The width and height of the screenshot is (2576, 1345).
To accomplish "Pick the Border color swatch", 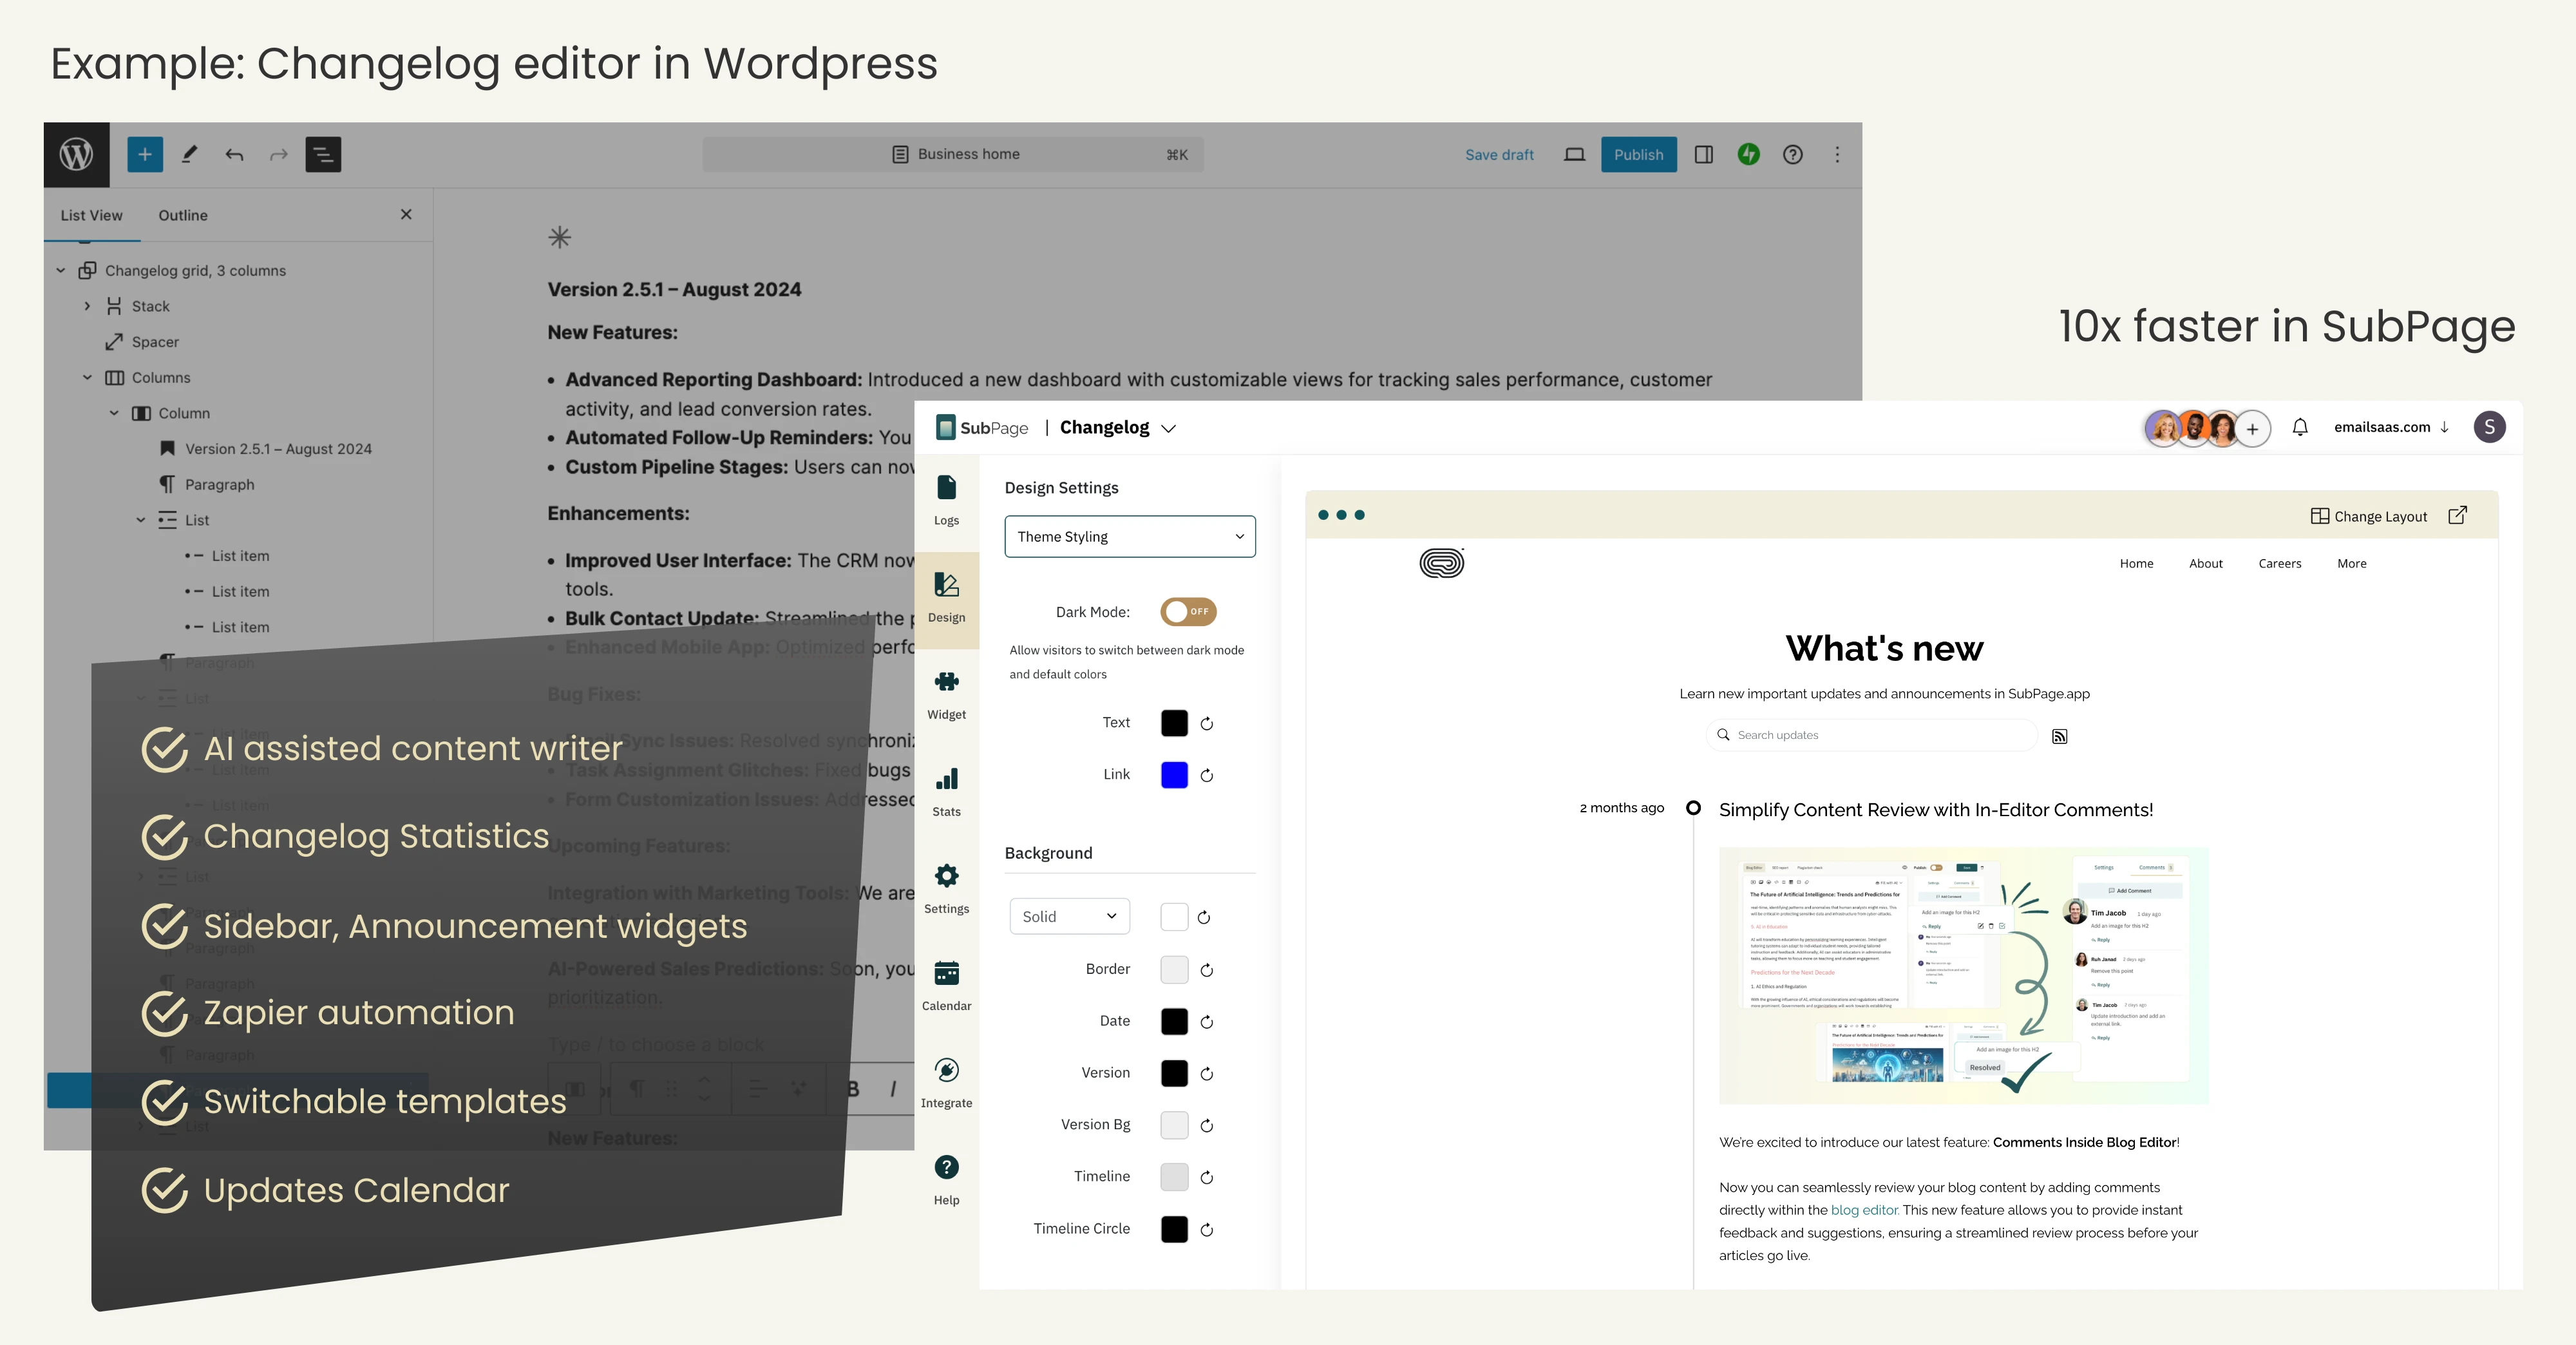I will pyautogui.click(x=1174, y=969).
